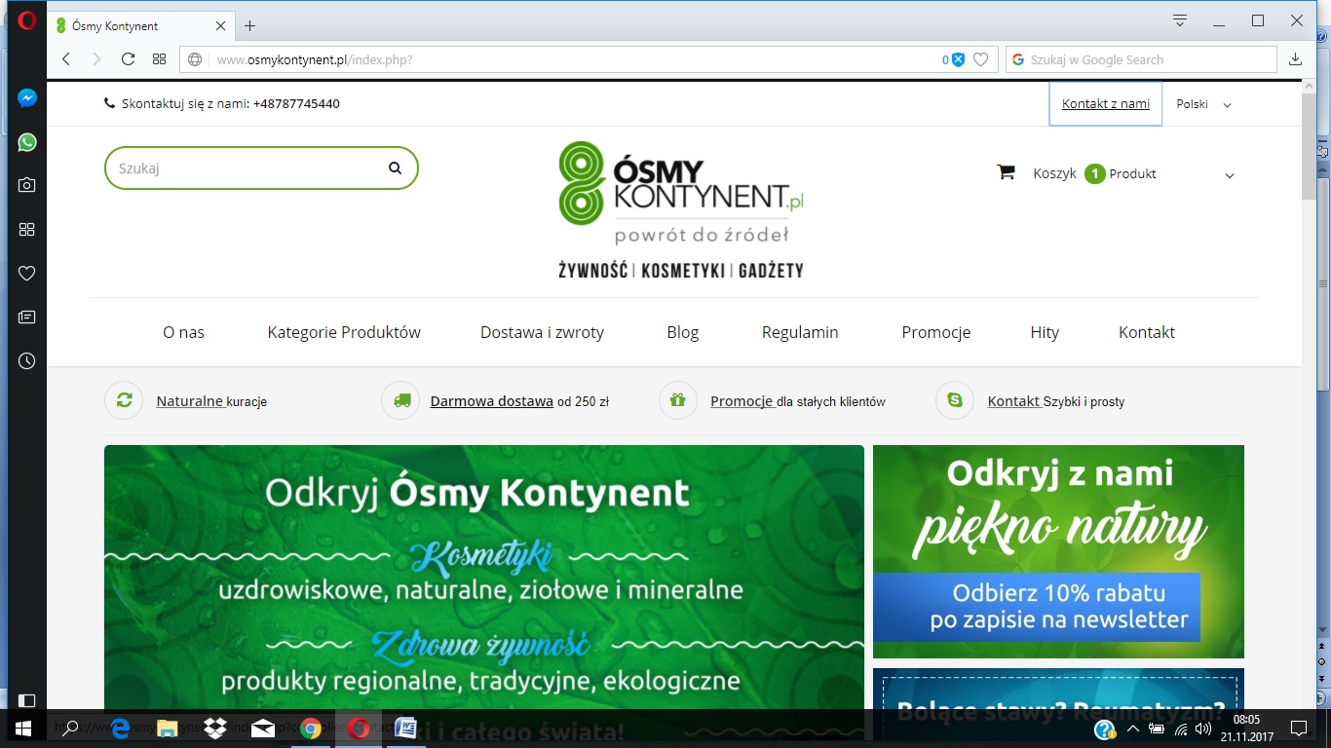The width and height of the screenshot is (1331, 748).
Task: Switch to Microsoft Word on taskbar
Action: tap(406, 729)
